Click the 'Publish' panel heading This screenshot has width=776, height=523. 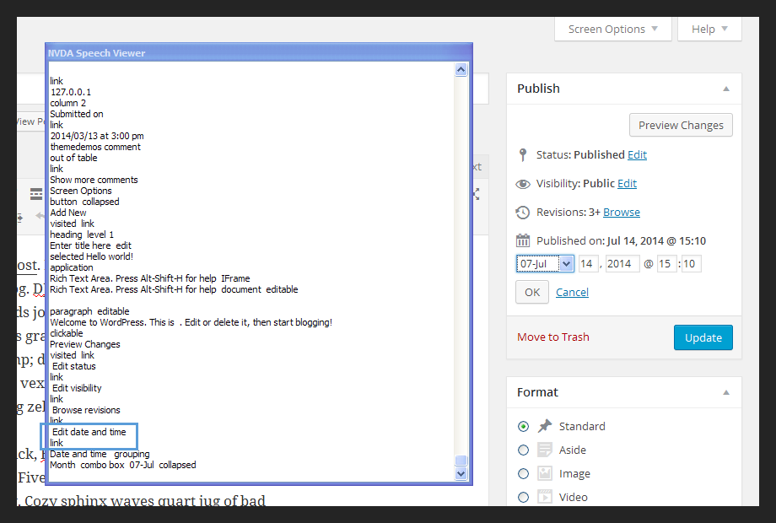click(538, 89)
